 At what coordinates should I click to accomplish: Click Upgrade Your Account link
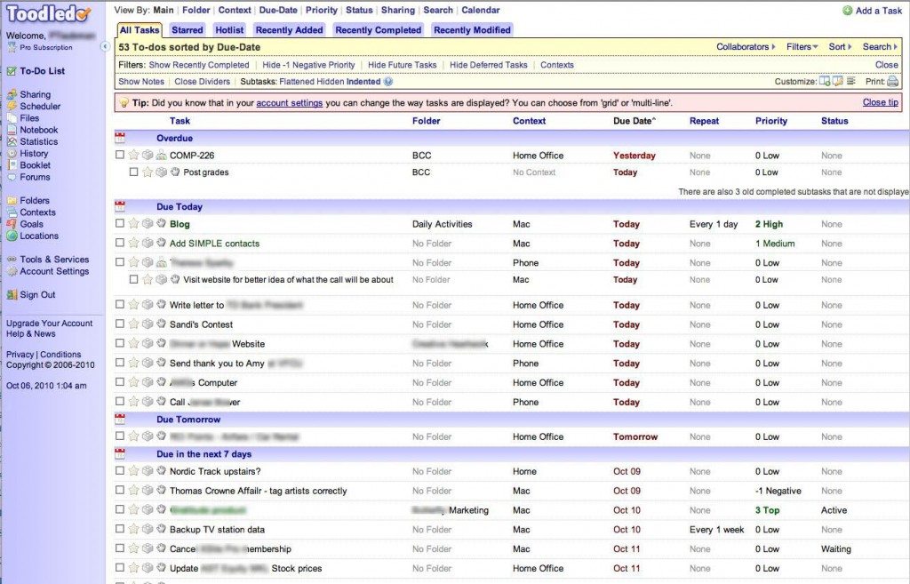click(x=50, y=324)
